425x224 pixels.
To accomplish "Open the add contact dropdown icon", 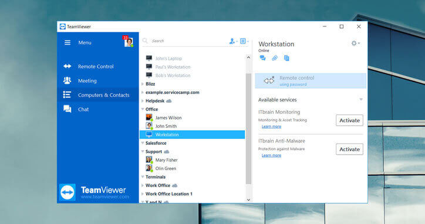I will click(233, 41).
